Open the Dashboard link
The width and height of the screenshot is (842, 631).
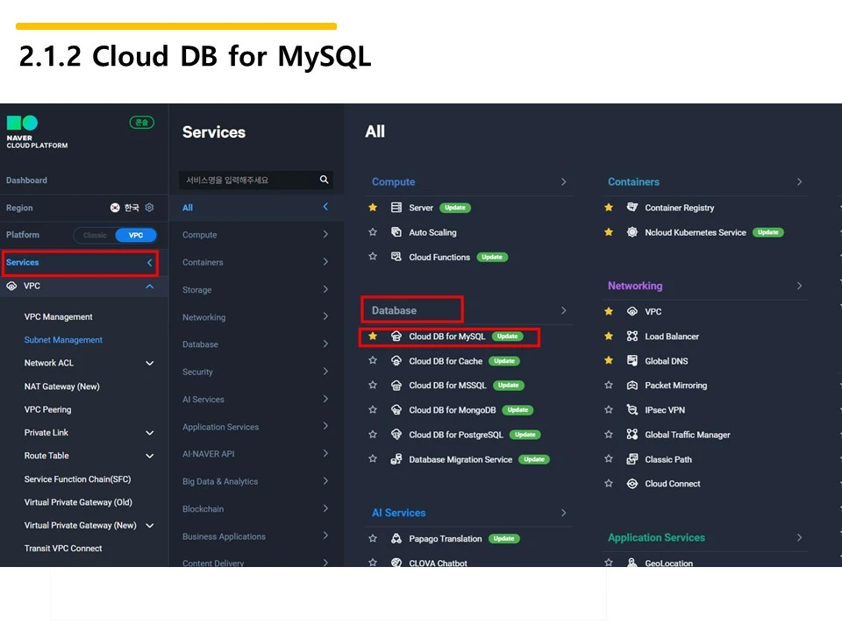pos(26,181)
